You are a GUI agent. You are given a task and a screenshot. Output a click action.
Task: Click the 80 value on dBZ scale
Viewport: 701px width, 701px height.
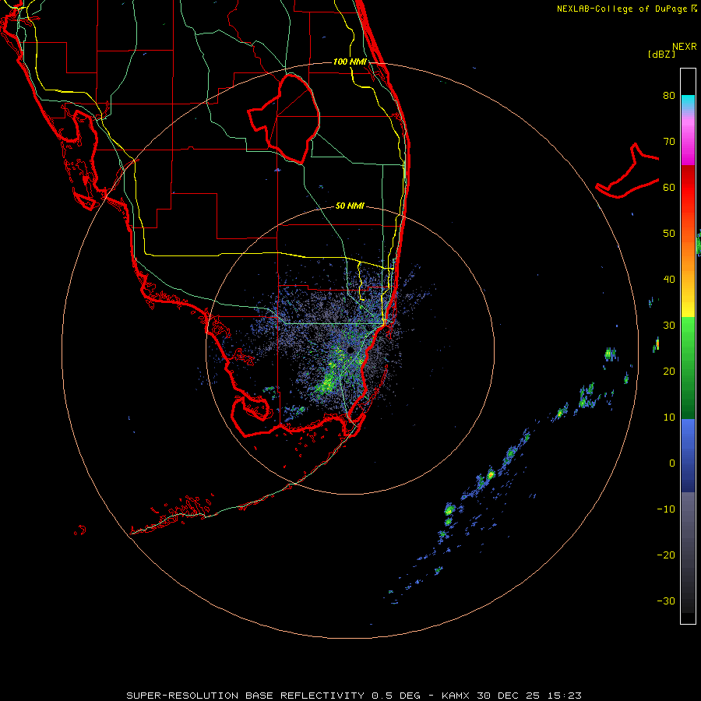tap(669, 95)
